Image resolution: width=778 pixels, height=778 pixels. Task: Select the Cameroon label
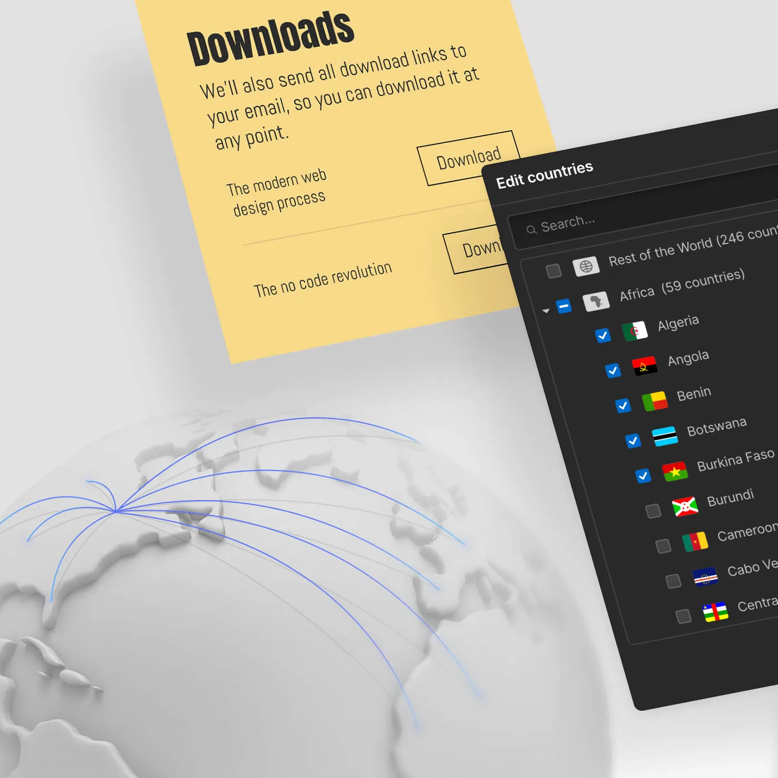(x=747, y=531)
